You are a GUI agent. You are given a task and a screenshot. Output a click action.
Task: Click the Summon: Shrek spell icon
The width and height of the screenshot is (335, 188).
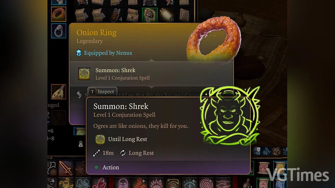84,74
